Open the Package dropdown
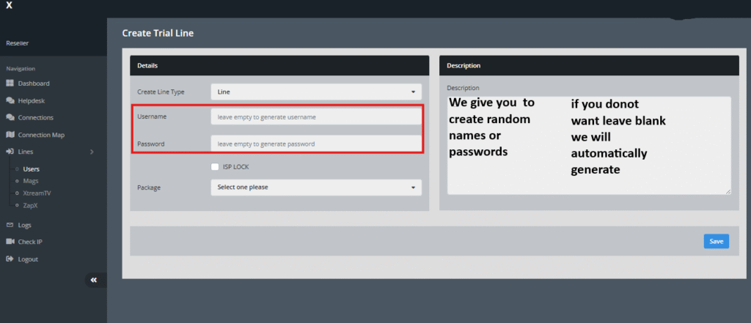The width and height of the screenshot is (751, 323). [x=316, y=188]
